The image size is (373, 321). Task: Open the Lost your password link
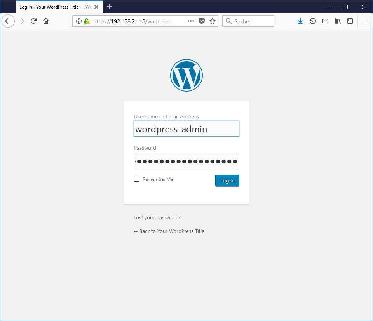pyautogui.click(x=157, y=217)
